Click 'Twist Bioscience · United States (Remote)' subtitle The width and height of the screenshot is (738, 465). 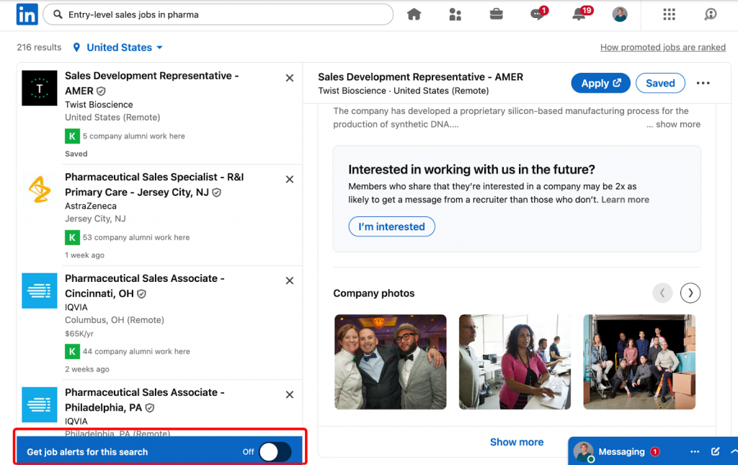404,91
